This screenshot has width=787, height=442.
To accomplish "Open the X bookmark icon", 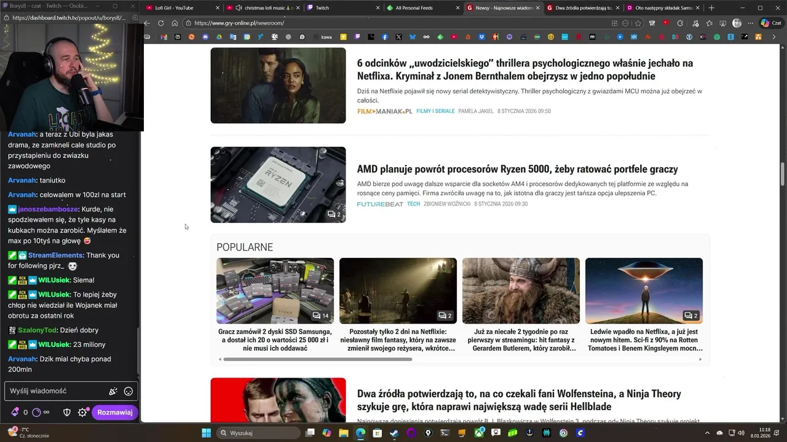I will [398, 37].
